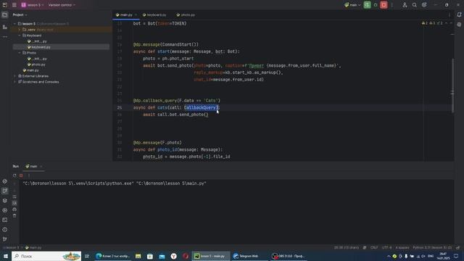Open the Windows Start button
Image resolution: width=464 pixels, height=261 pixels.
pos(6,256)
